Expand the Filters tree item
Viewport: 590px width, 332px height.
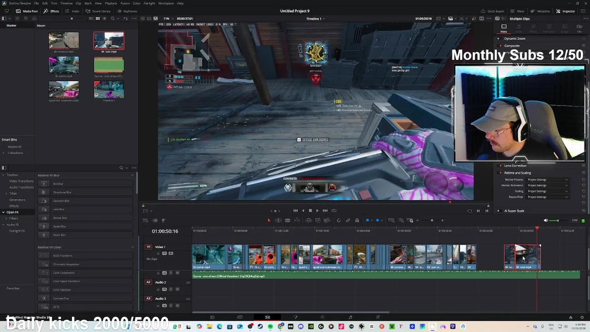6,219
